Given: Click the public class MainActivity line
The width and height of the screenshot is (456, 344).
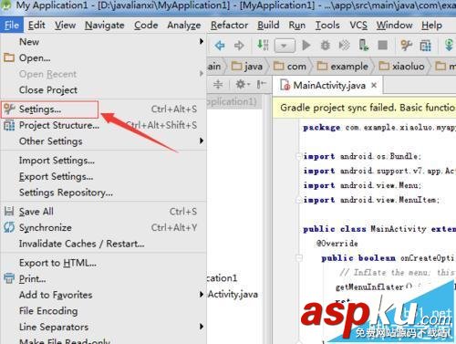Looking at the screenshot, I should (x=379, y=229).
